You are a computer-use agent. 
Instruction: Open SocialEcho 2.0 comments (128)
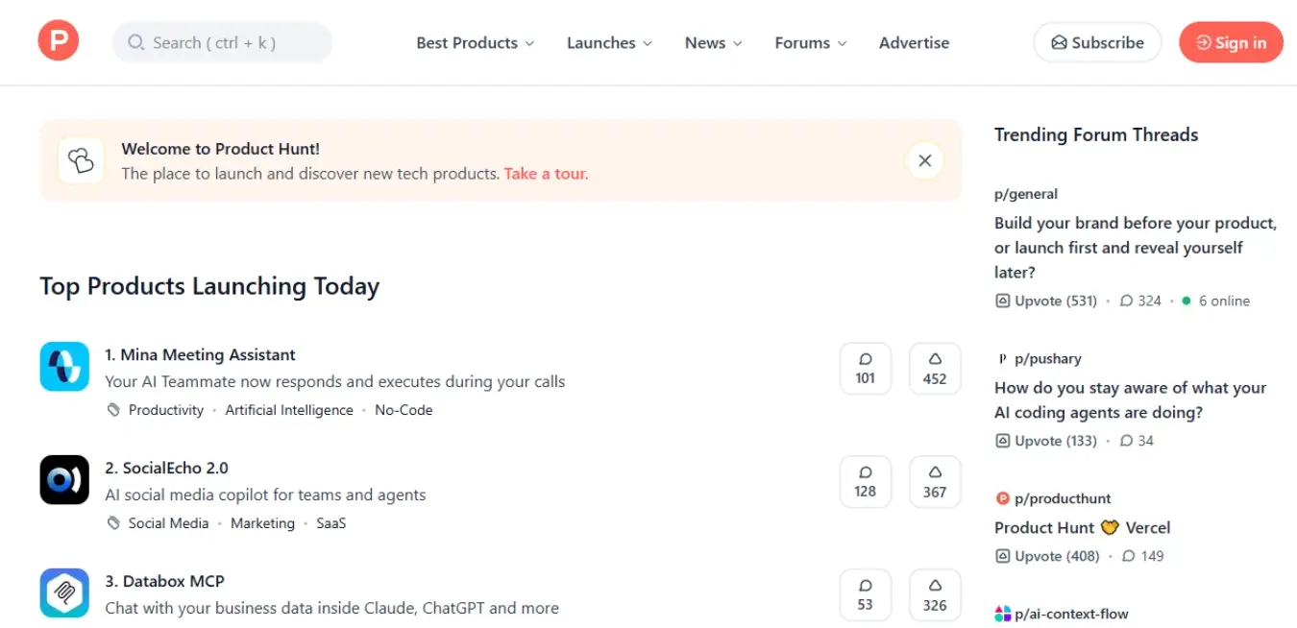pyautogui.click(x=866, y=482)
